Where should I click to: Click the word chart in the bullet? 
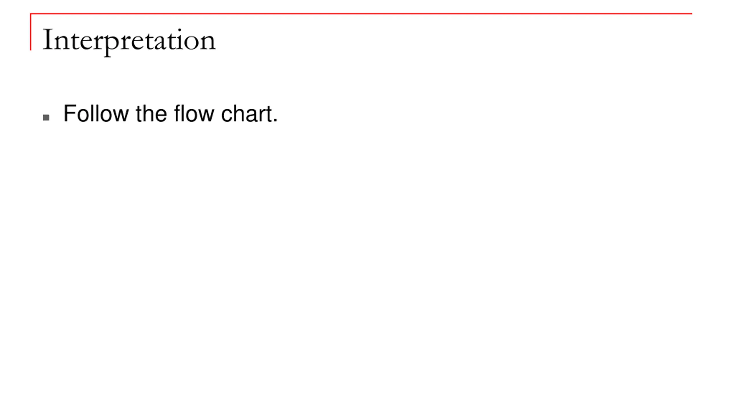point(247,114)
